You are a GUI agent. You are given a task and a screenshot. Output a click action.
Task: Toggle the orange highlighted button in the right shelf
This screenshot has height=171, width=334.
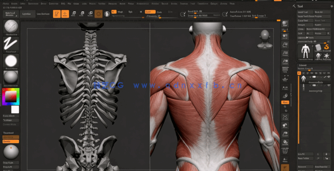[285, 102]
